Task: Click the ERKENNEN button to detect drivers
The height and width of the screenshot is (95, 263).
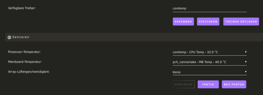Action: (183, 22)
